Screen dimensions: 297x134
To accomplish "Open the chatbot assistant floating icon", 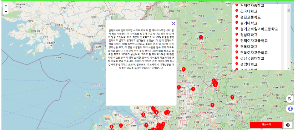I will (x=290, y=109).
